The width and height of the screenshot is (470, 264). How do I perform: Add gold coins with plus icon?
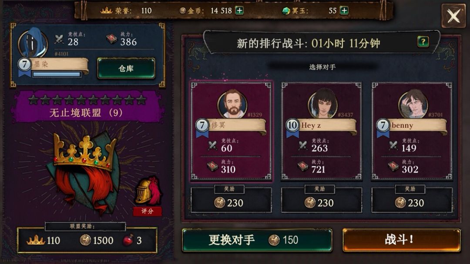click(x=239, y=11)
